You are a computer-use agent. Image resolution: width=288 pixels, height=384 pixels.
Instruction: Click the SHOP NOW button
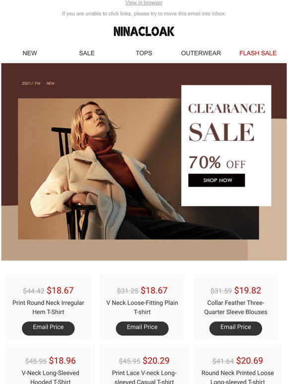216,180
